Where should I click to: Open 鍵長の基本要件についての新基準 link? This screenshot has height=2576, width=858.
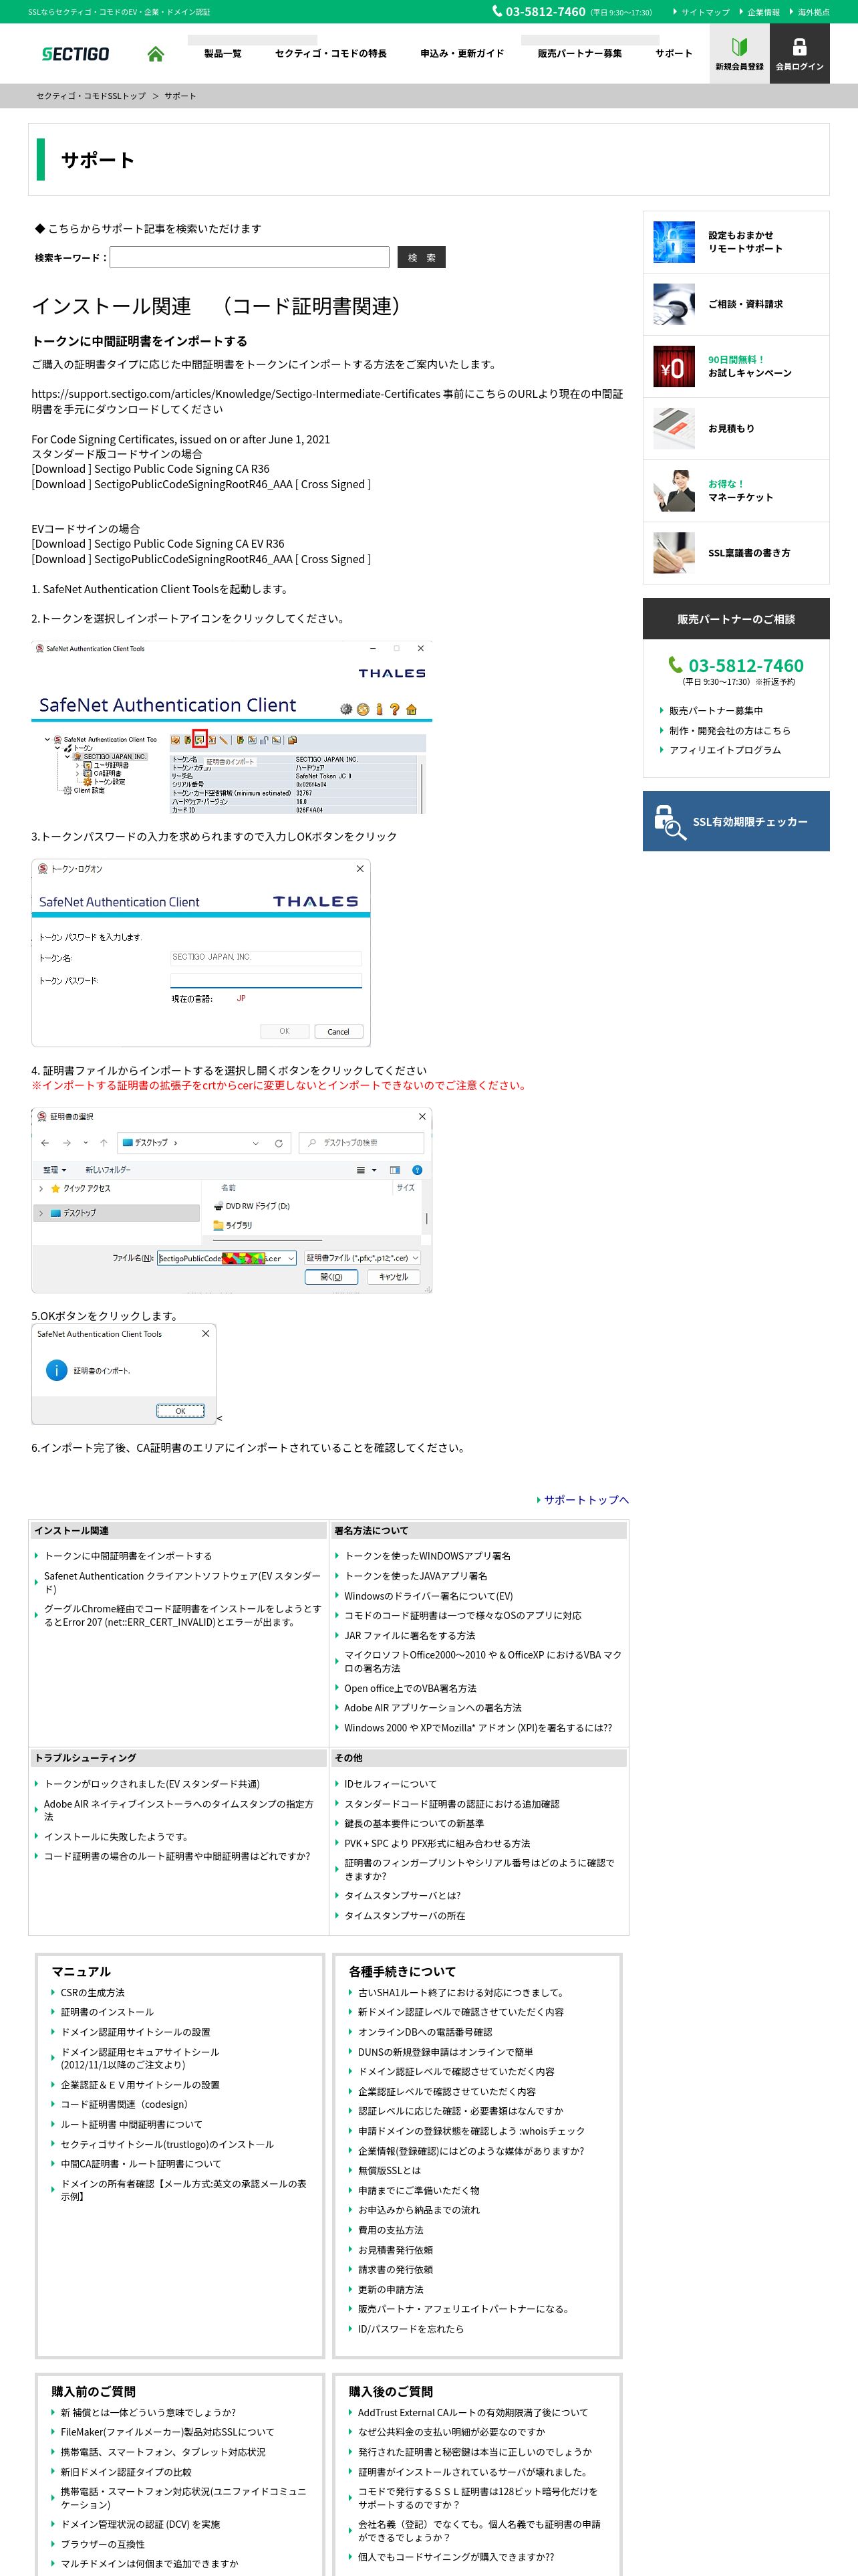point(414,1823)
